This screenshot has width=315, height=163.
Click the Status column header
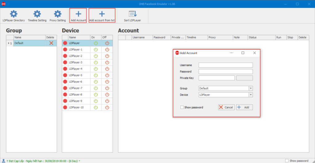pyautogui.click(x=261, y=37)
